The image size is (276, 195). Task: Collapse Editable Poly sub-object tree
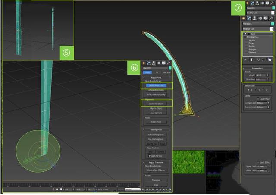pyautogui.click(x=245, y=37)
